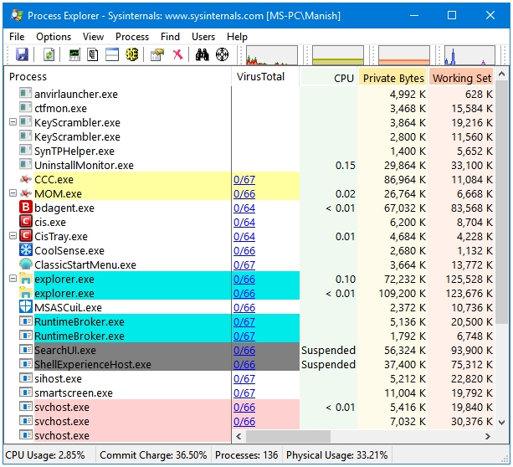This screenshot has width=513, height=467.
Task: Click the vertical scrollbar up arrow
Action: 501,74
